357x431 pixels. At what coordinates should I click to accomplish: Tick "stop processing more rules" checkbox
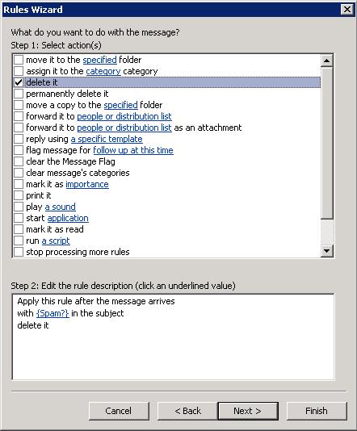[x=19, y=252]
